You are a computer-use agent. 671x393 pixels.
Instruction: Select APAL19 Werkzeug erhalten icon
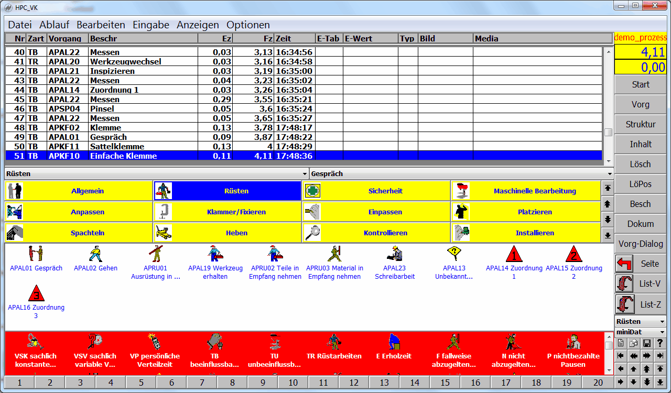(215, 255)
